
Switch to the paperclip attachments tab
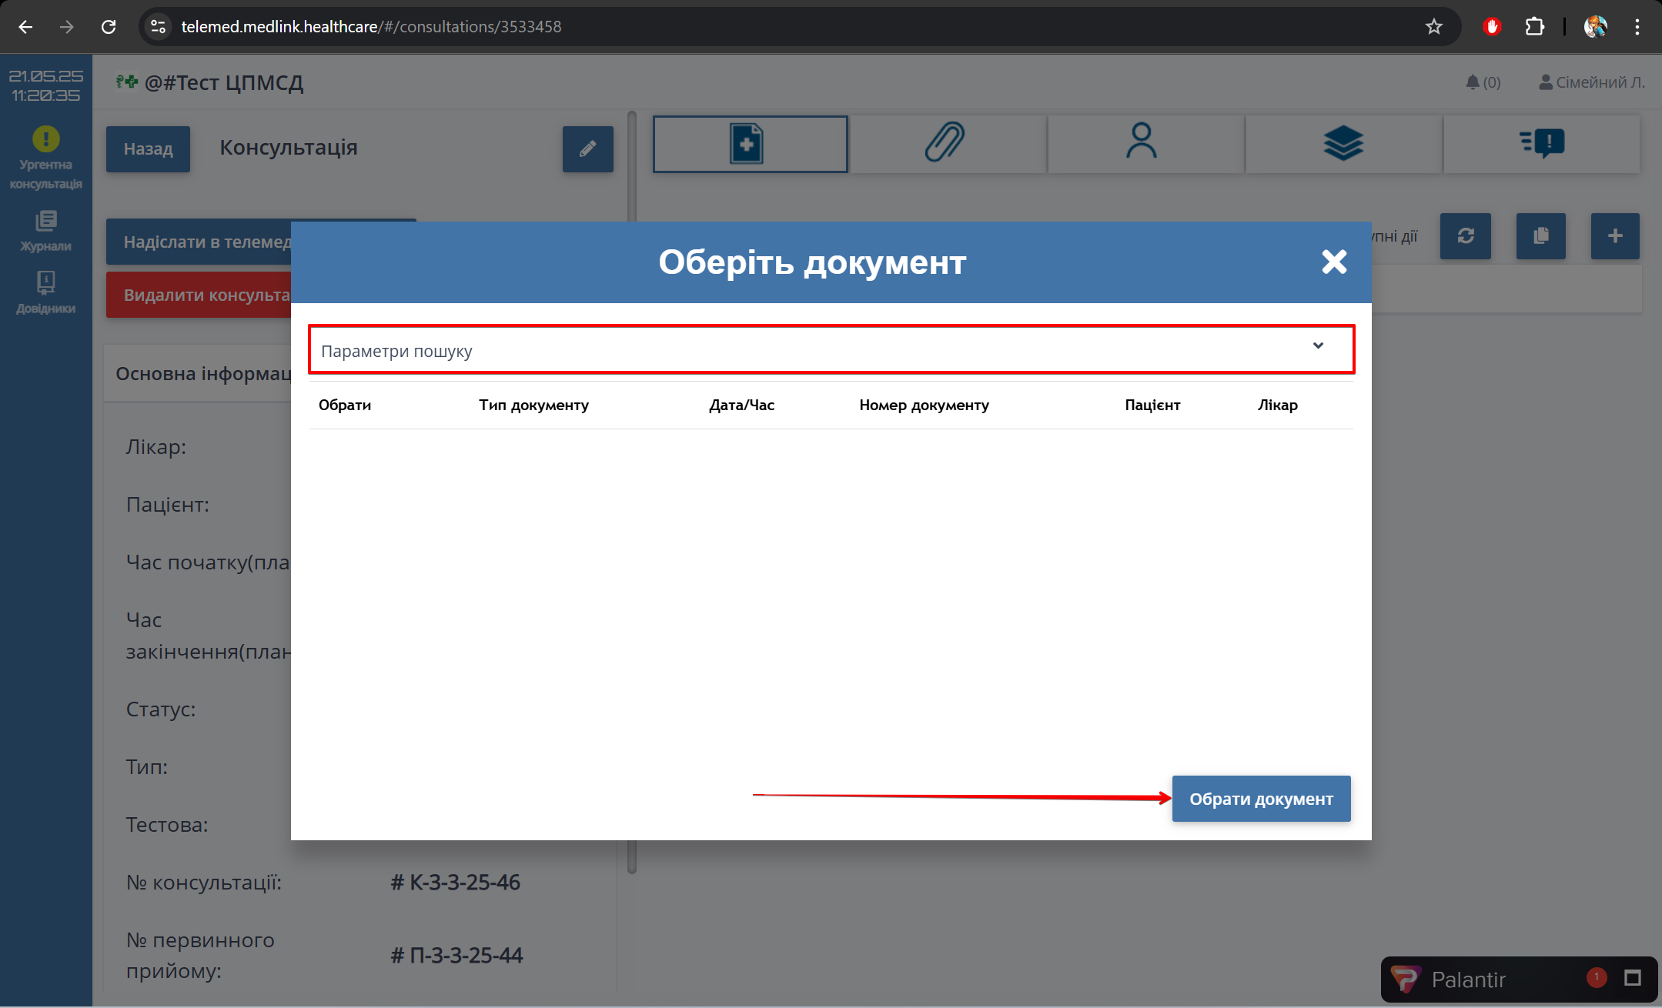946,144
